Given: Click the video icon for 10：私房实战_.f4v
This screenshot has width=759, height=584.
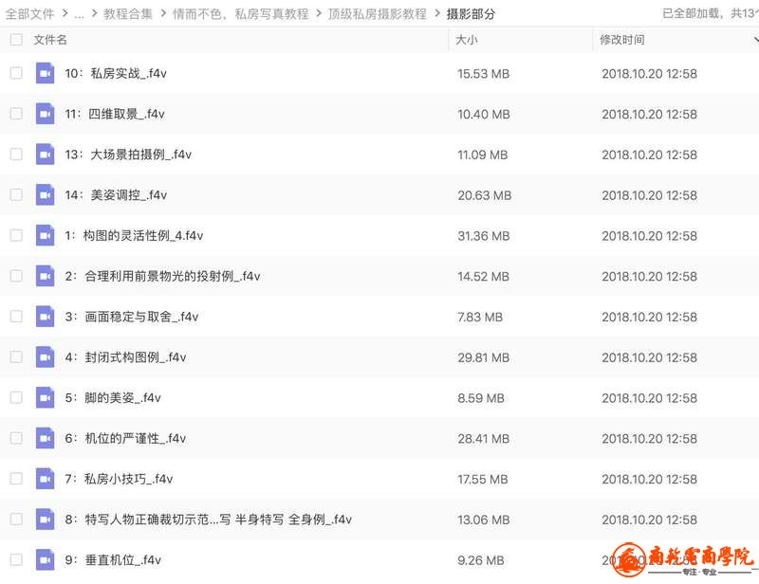Looking at the screenshot, I should pyautogui.click(x=45, y=73).
